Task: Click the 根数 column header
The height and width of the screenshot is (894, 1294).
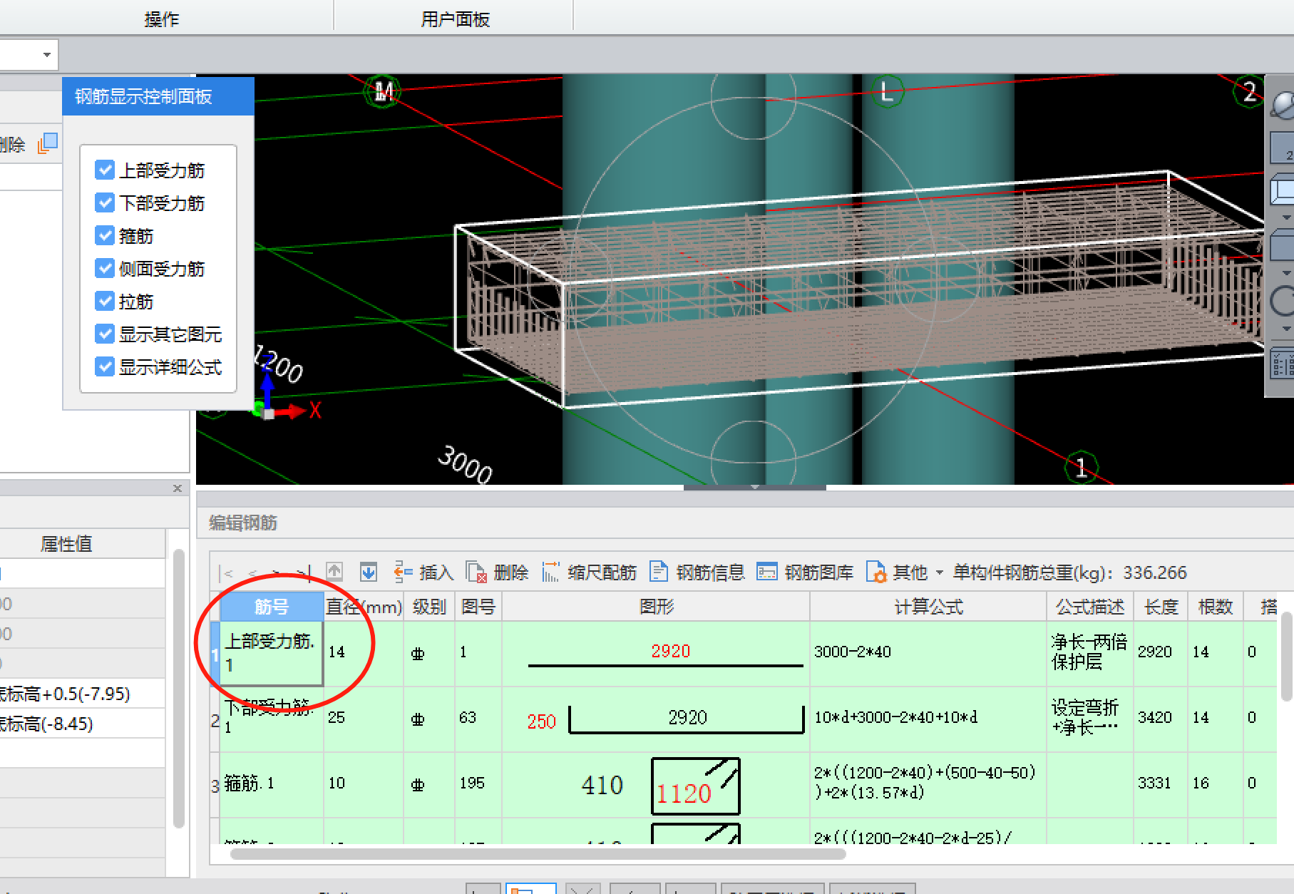Action: tap(1216, 607)
